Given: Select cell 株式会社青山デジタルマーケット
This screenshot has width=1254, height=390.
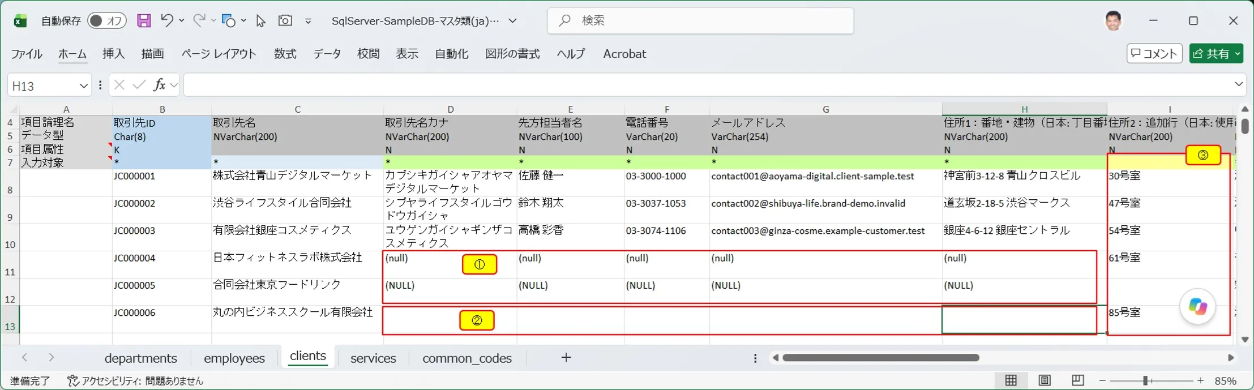Looking at the screenshot, I should tap(297, 182).
